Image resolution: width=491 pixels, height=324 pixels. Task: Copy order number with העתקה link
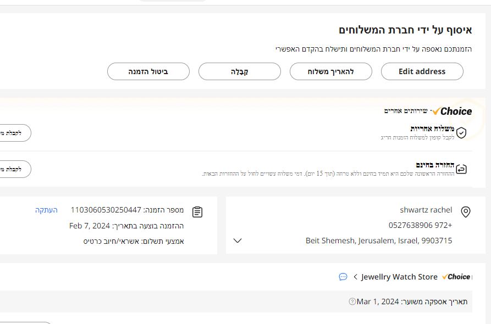tap(47, 210)
